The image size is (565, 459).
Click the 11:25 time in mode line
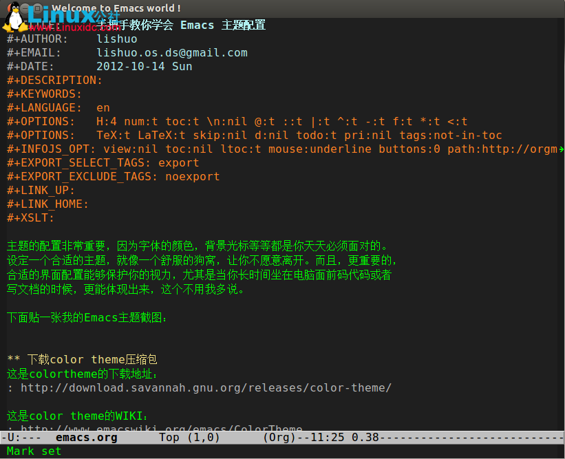tap(327, 438)
